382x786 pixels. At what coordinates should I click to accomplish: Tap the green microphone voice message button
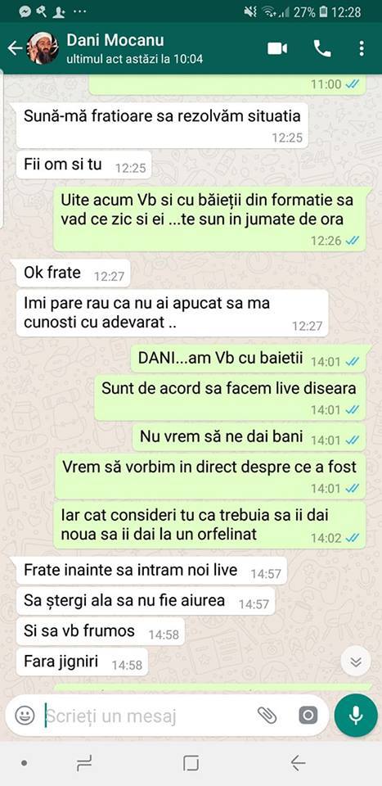(x=356, y=716)
